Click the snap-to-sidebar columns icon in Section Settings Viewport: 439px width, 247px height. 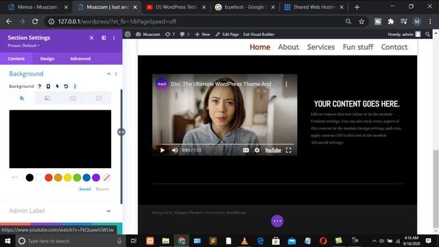104,38
